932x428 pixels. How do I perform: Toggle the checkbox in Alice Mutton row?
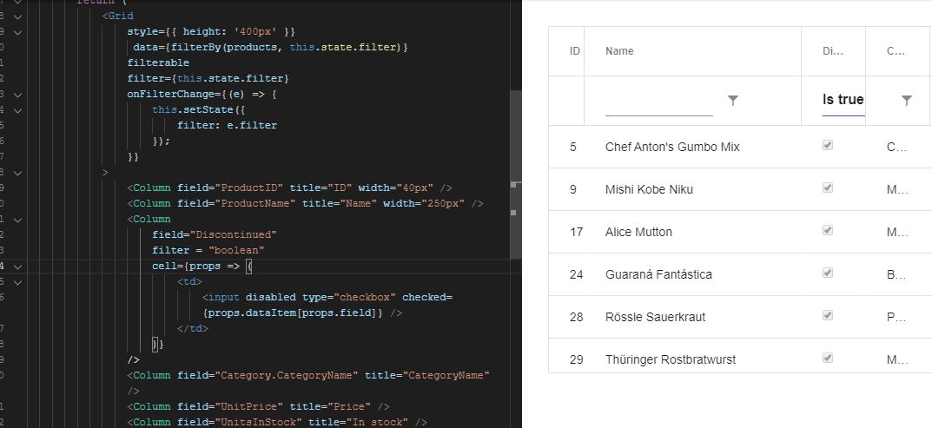point(828,230)
